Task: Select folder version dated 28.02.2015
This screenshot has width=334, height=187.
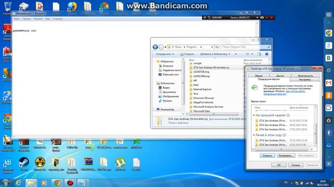Action: click(281, 125)
